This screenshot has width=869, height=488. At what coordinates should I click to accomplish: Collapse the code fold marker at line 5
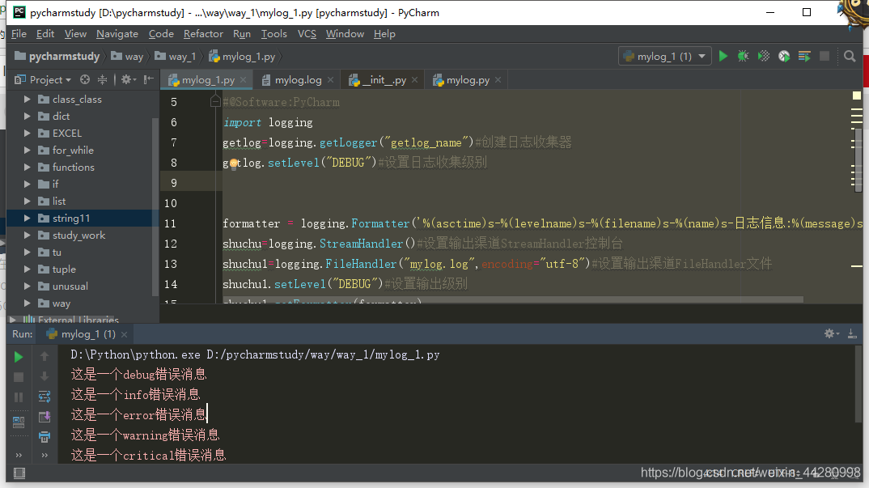tap(215, 101)
